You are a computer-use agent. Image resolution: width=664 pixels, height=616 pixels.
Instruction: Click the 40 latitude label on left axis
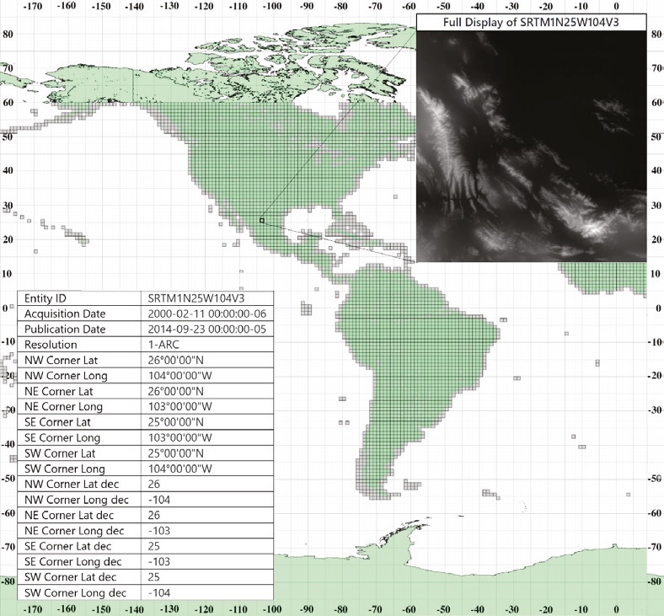[x=7, y=169]
